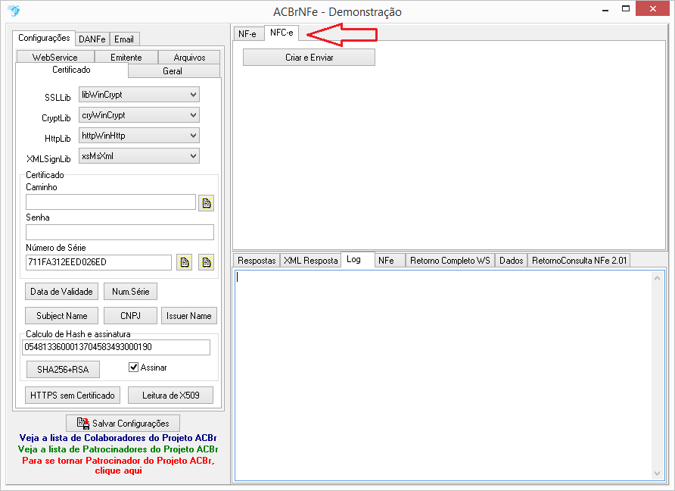
Task: Open the list of Patrocinadores do Projeto ACBr
Action: pyautogui.click(x=118, y=449)
